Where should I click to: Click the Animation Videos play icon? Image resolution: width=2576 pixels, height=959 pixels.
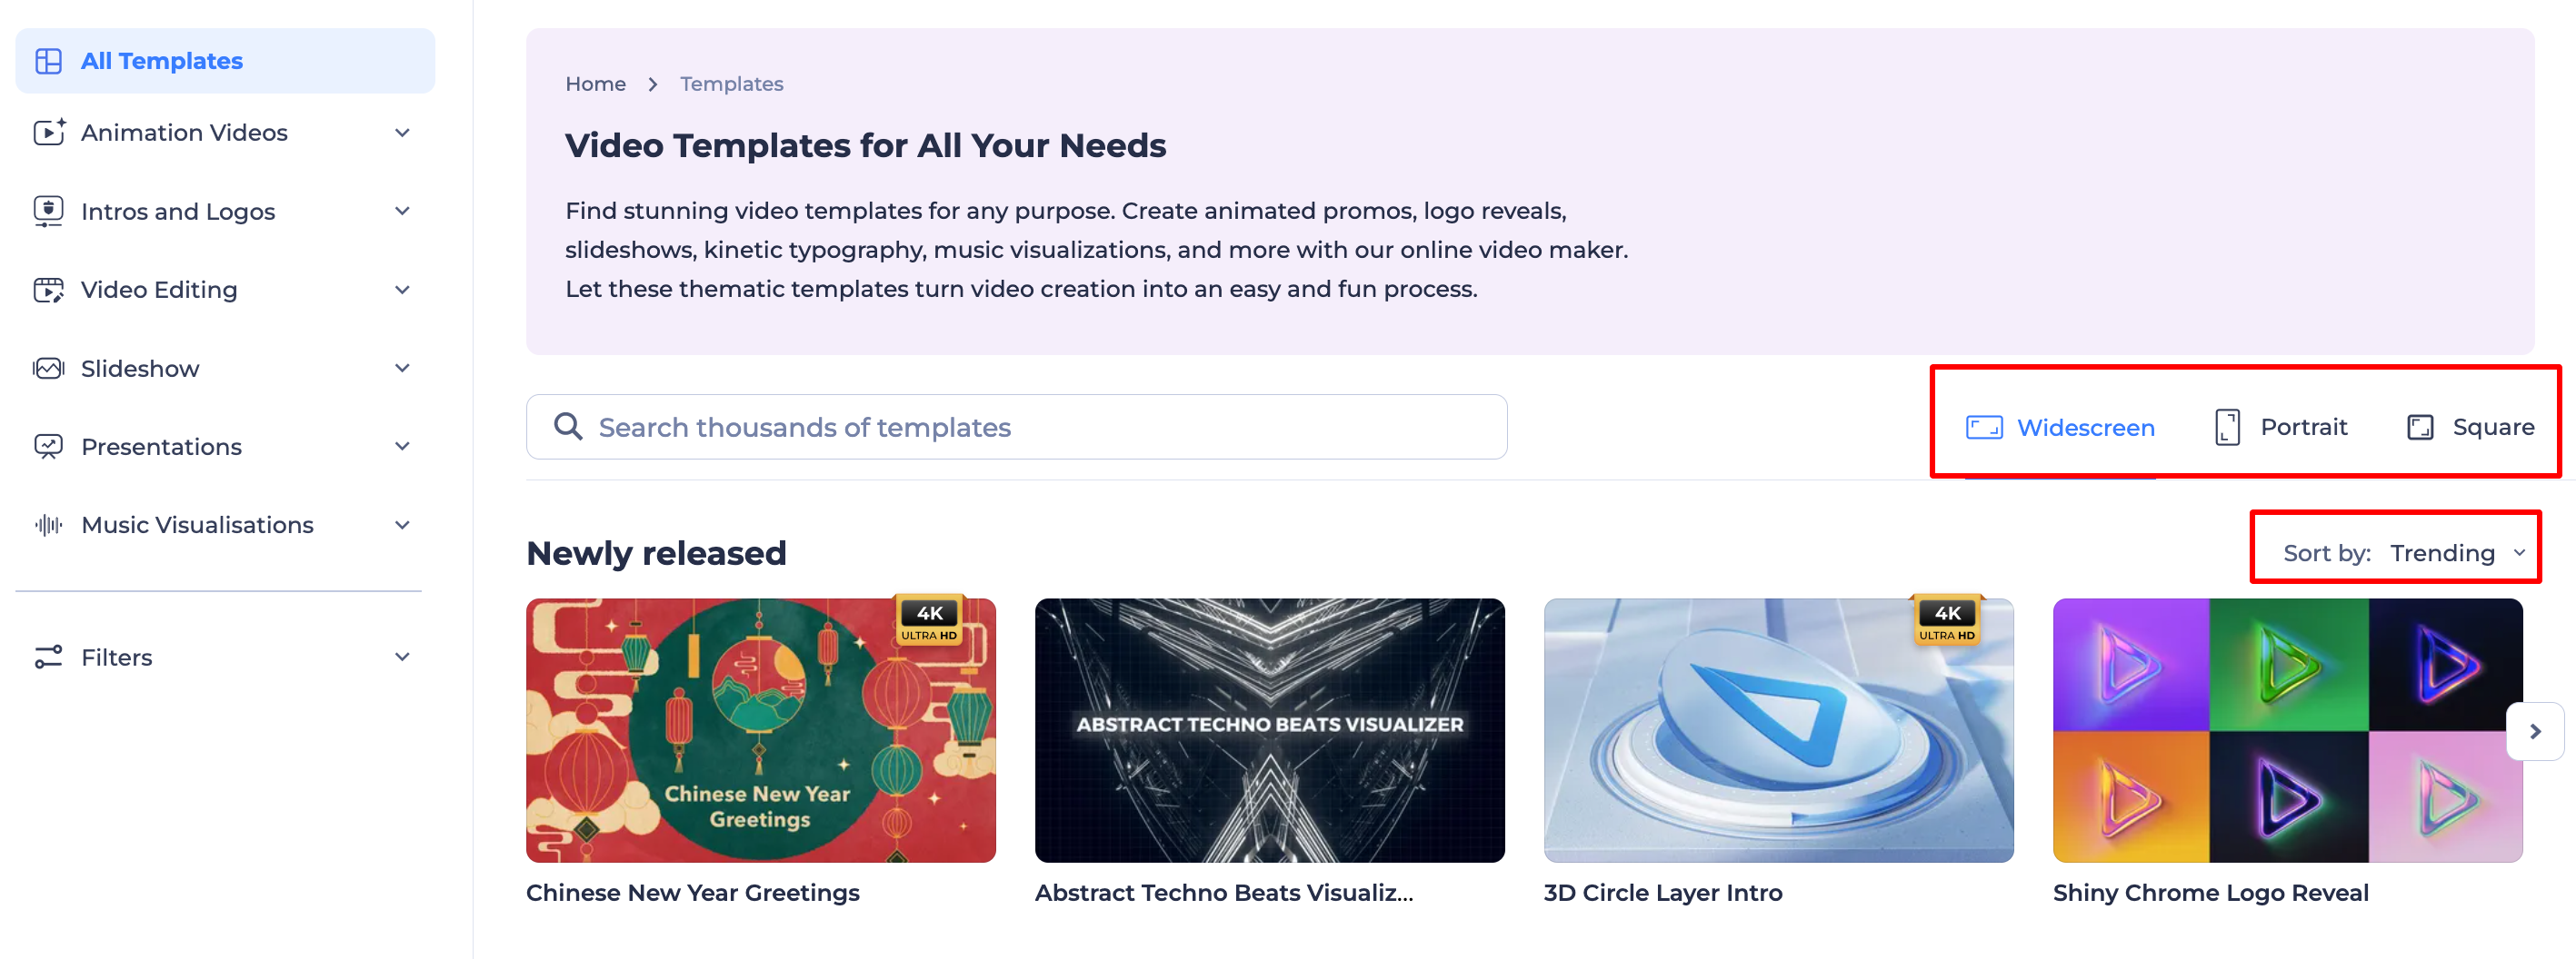48,132
